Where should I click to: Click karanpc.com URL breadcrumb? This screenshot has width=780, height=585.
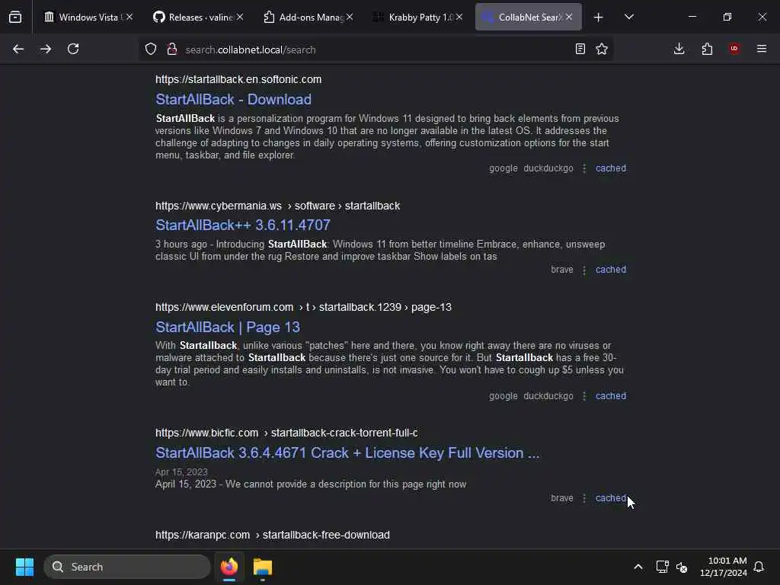click(x=273, y=535)
